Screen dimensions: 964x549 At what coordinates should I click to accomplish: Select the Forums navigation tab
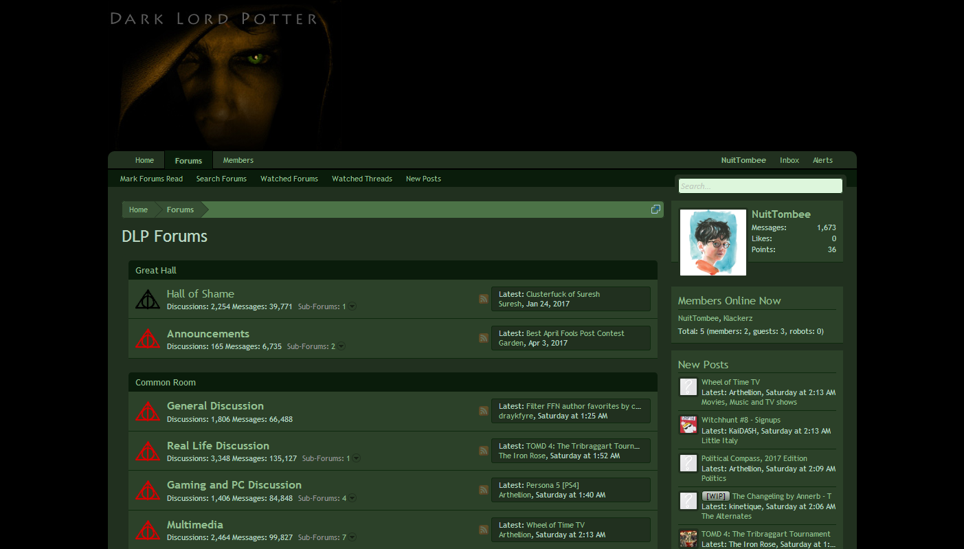(188, 160)
